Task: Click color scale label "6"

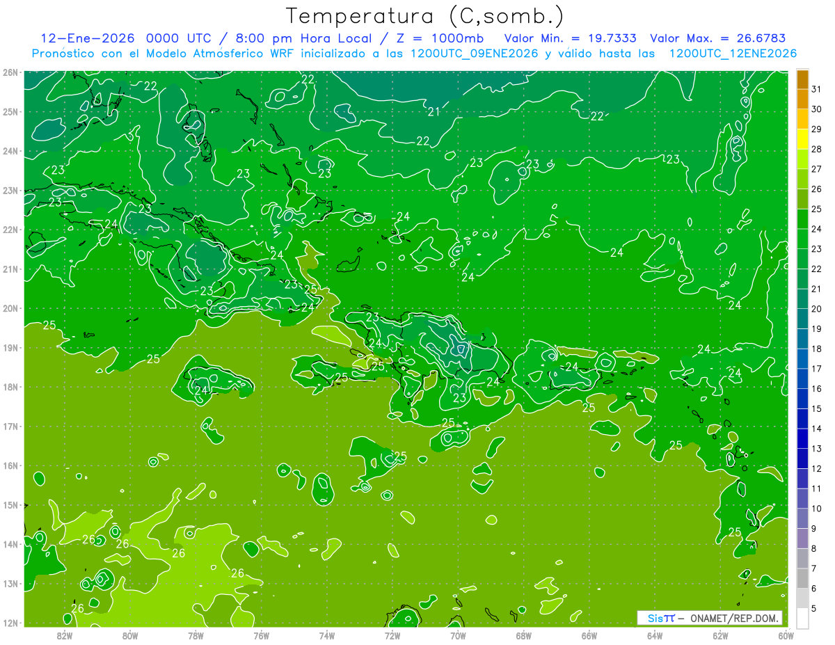Action: point(815,589)
